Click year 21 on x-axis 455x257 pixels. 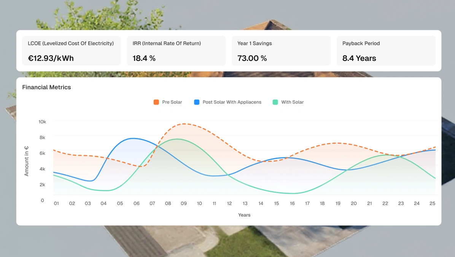tap(369, 203)
